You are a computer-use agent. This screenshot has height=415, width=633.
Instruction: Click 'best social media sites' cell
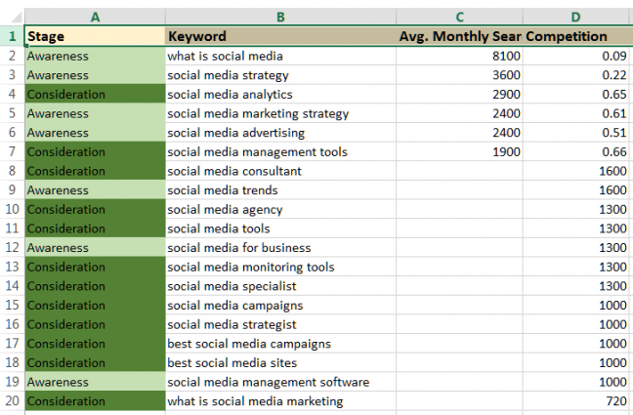280,362
